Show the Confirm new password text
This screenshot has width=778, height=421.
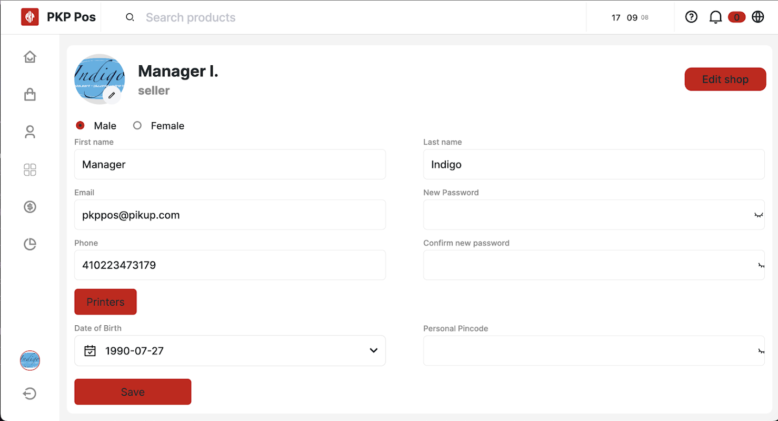click(x=761, y=265)
